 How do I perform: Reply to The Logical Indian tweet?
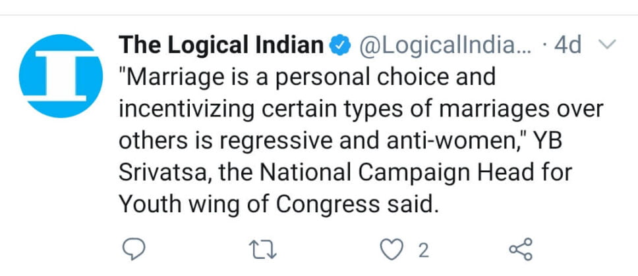click(x=134, y=250)
